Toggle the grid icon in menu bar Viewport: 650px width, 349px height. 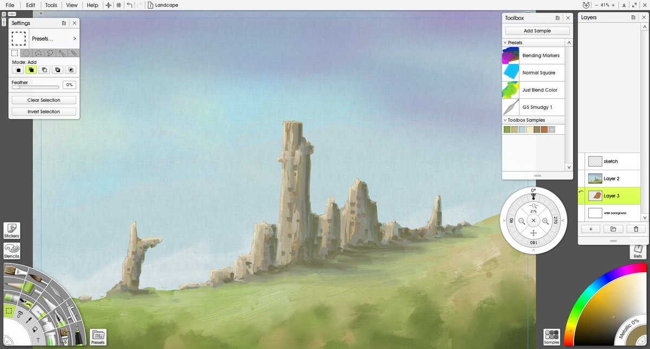click(x=119, y=5)
